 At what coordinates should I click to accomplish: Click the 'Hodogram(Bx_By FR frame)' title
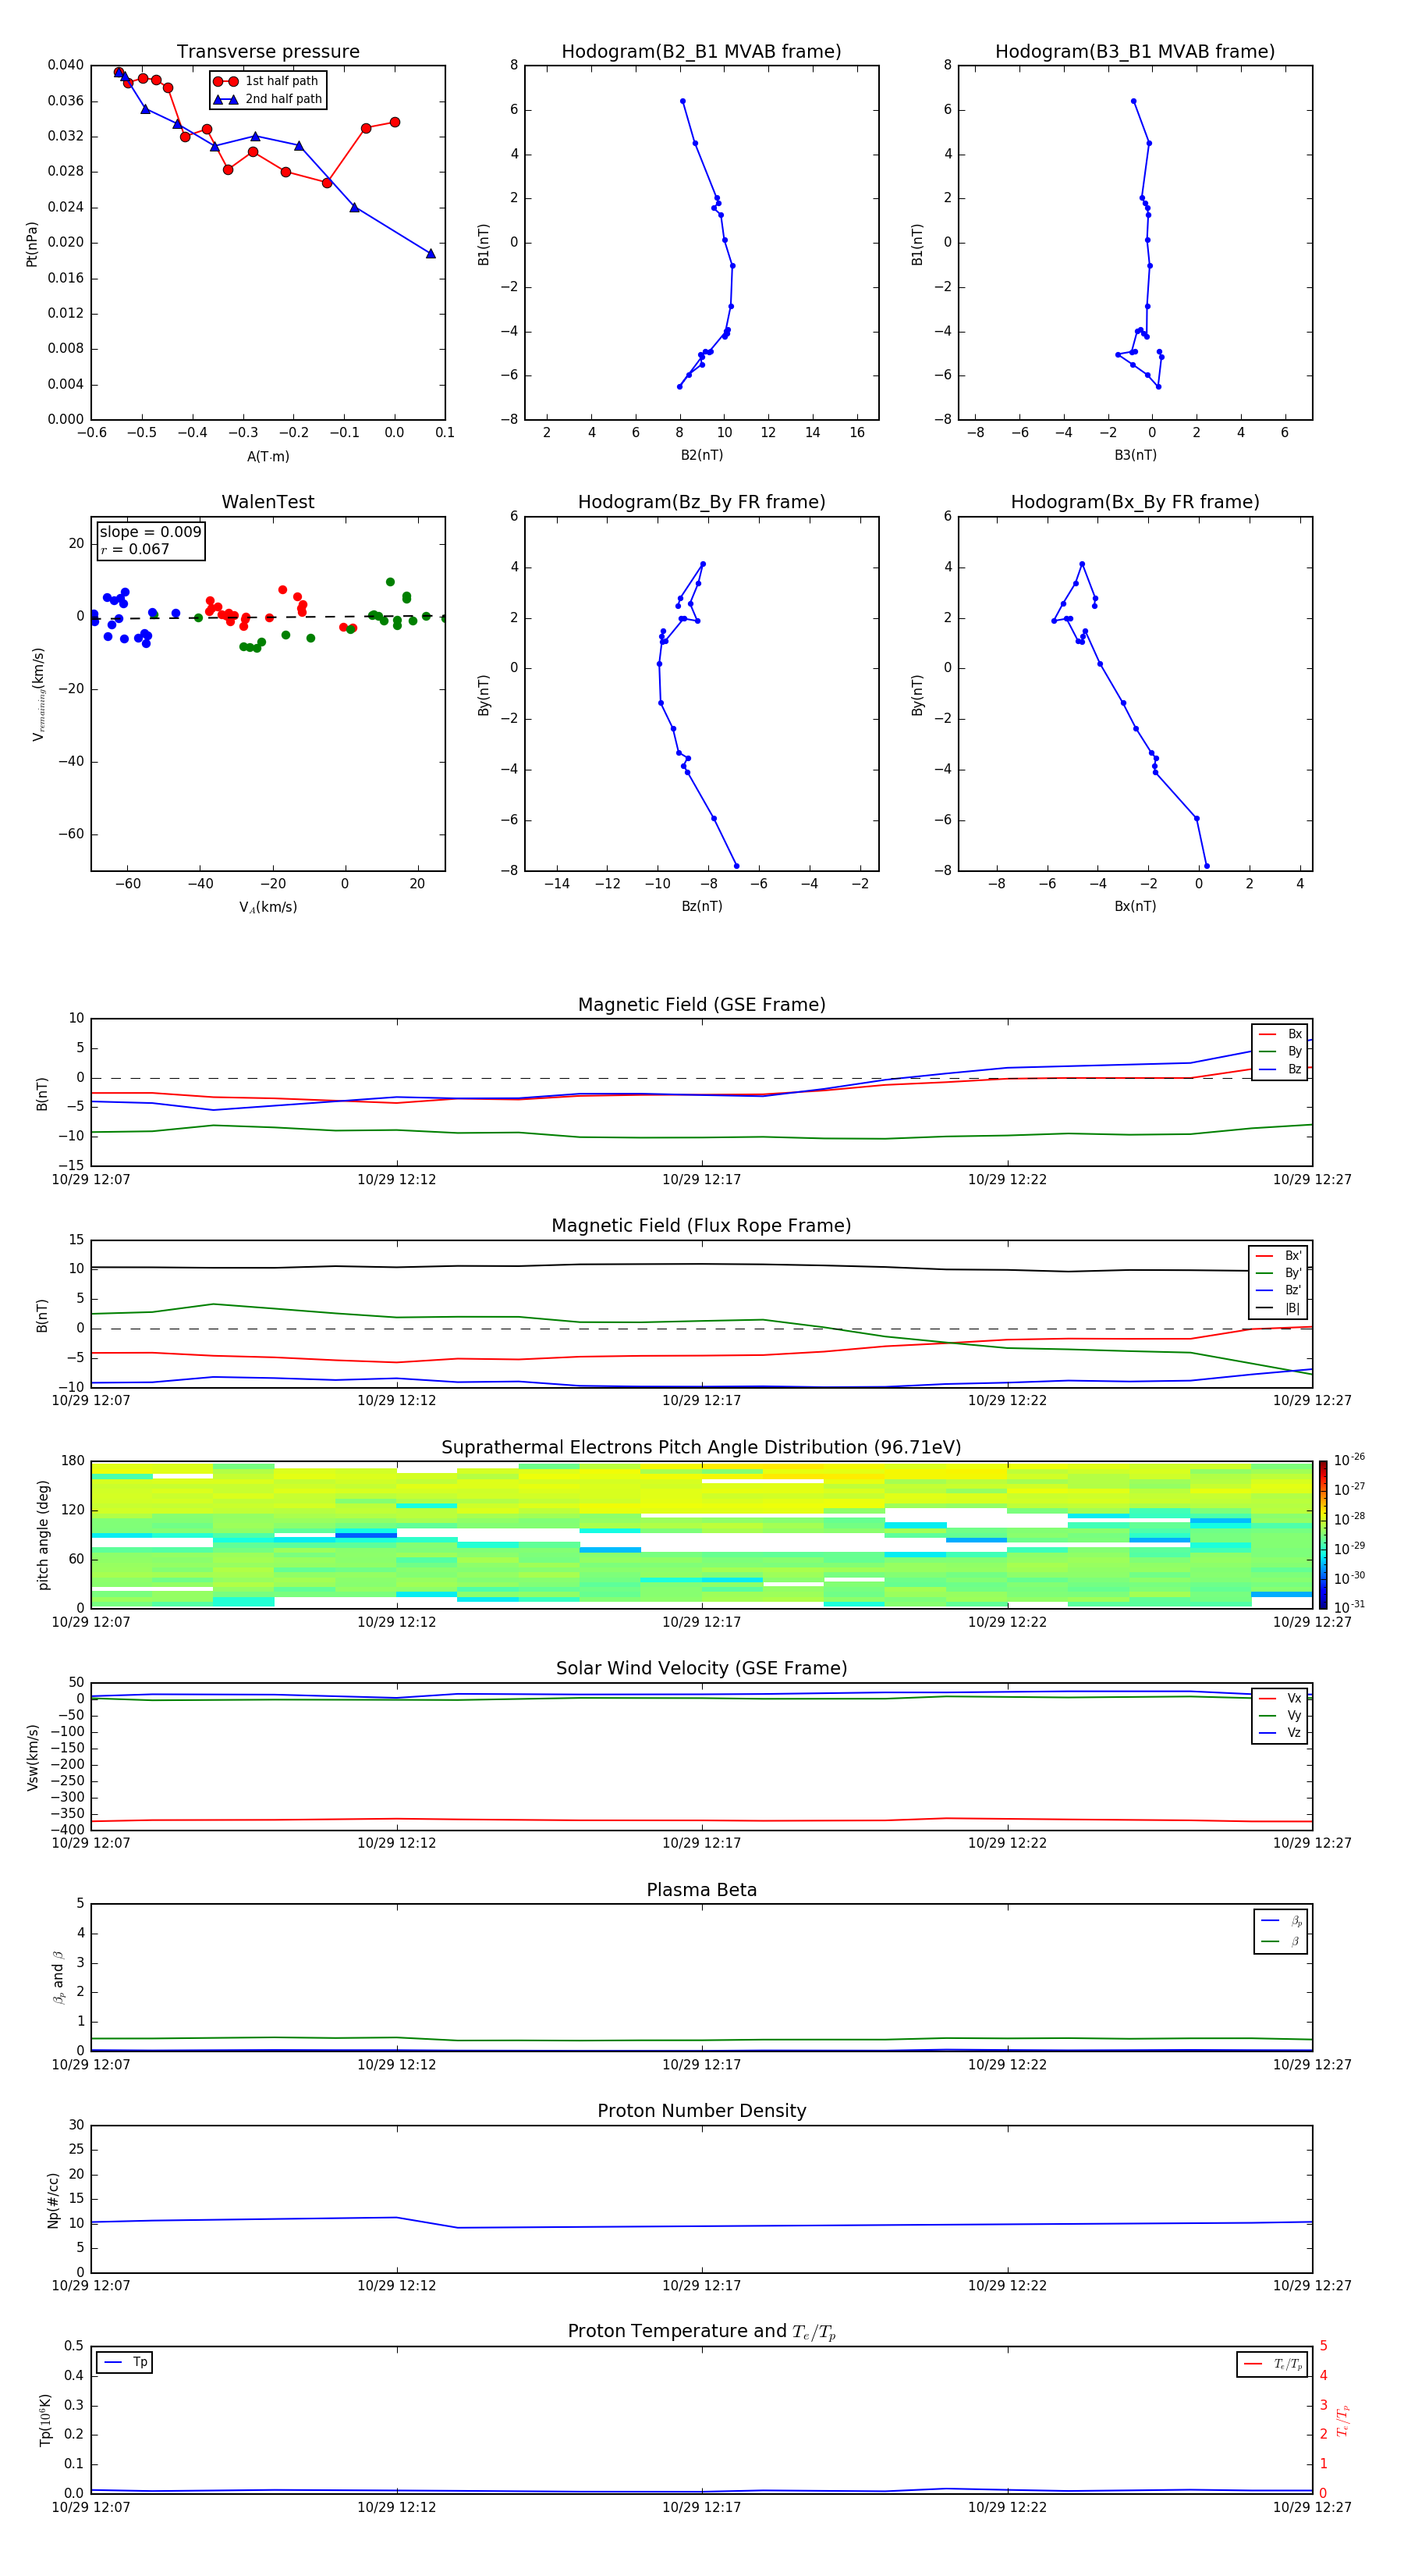tap(1135, 502)
